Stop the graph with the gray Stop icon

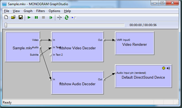point(44,17)
